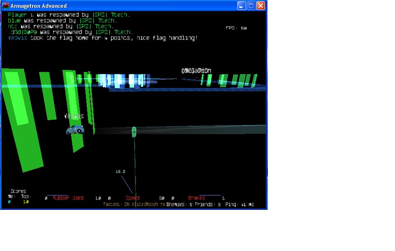Click the blue light cycle near Yeovis
Viewport: 395px width, 251px height.
tap(75, 130)
